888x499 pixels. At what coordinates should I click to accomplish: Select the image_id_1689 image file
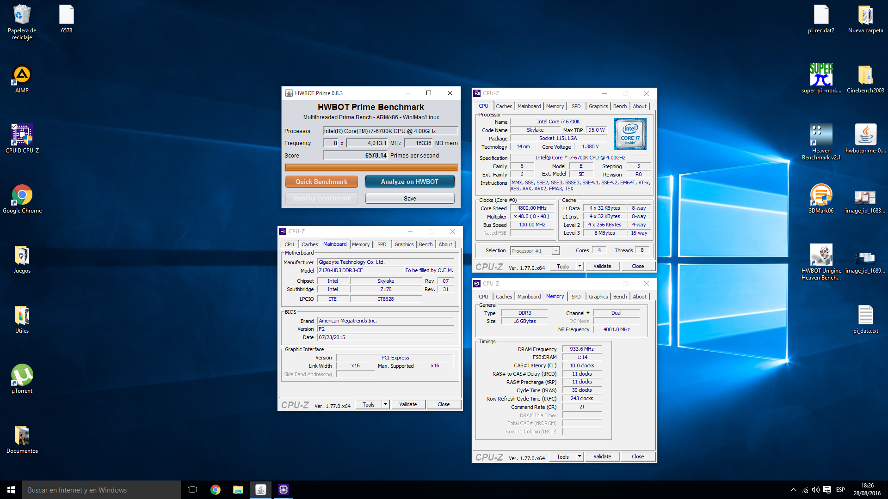(x=865, y=262)
